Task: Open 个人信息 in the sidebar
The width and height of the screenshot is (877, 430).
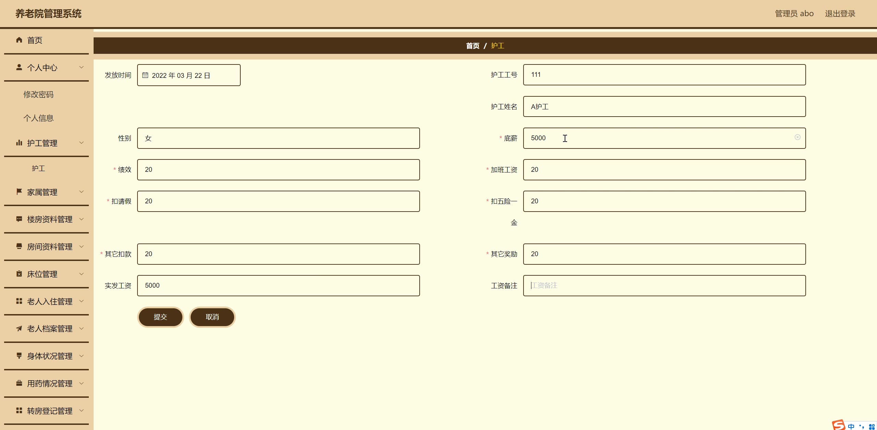Action: (x=38, y=118)
